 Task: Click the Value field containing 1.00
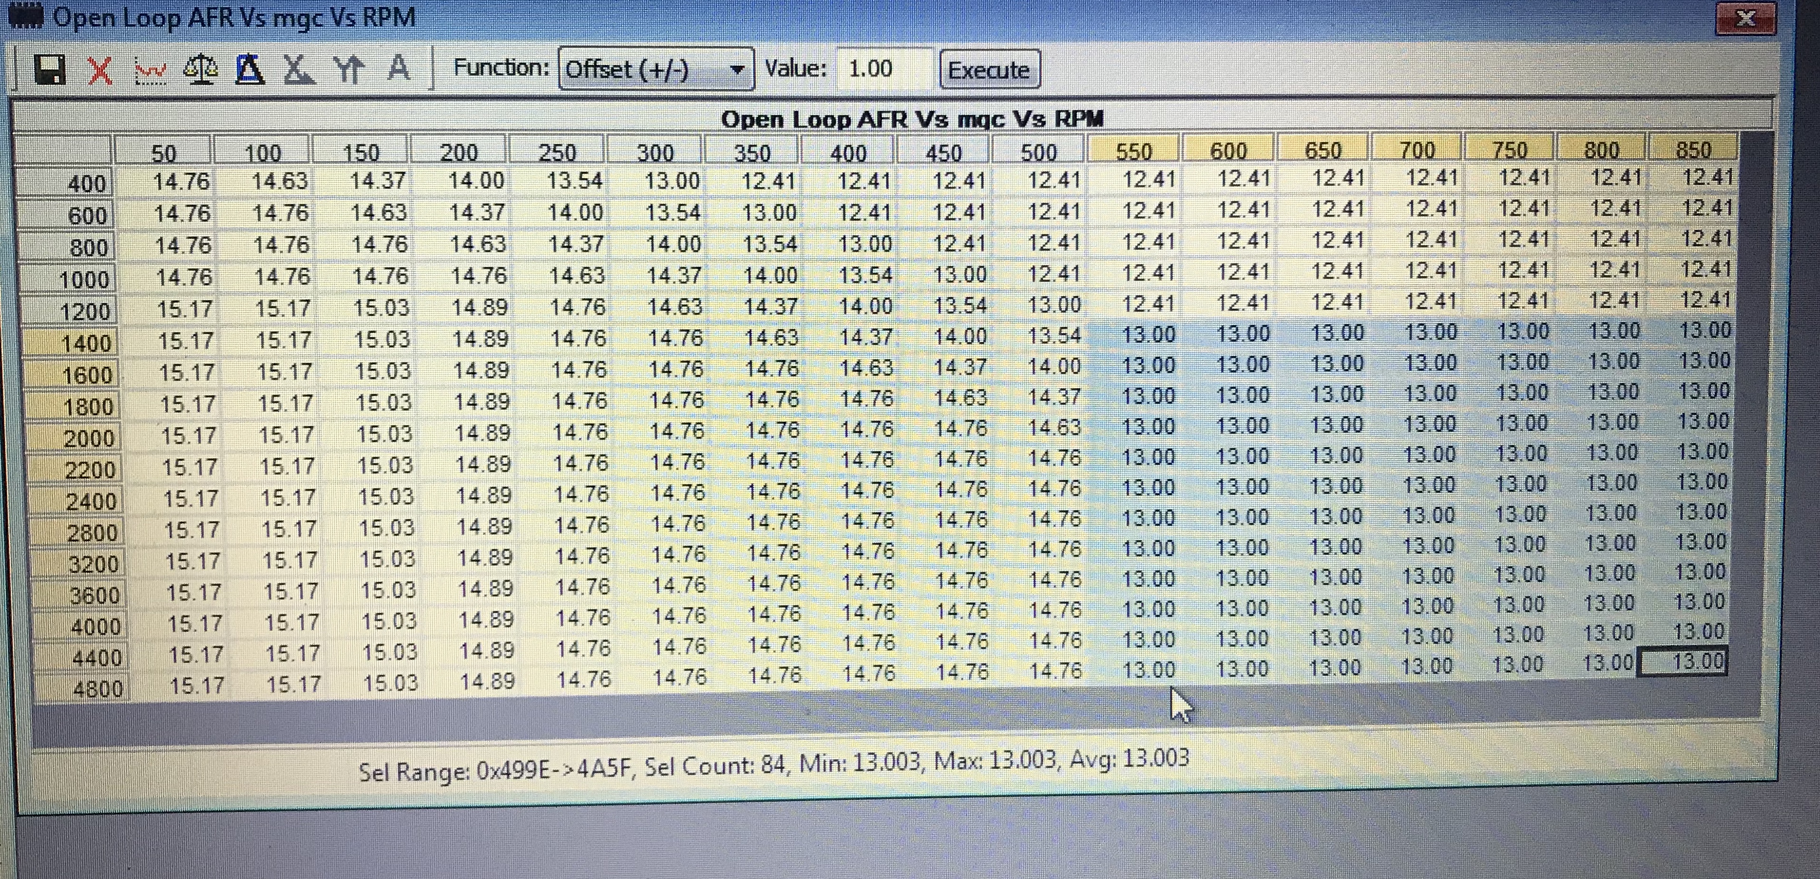(884, 68)
